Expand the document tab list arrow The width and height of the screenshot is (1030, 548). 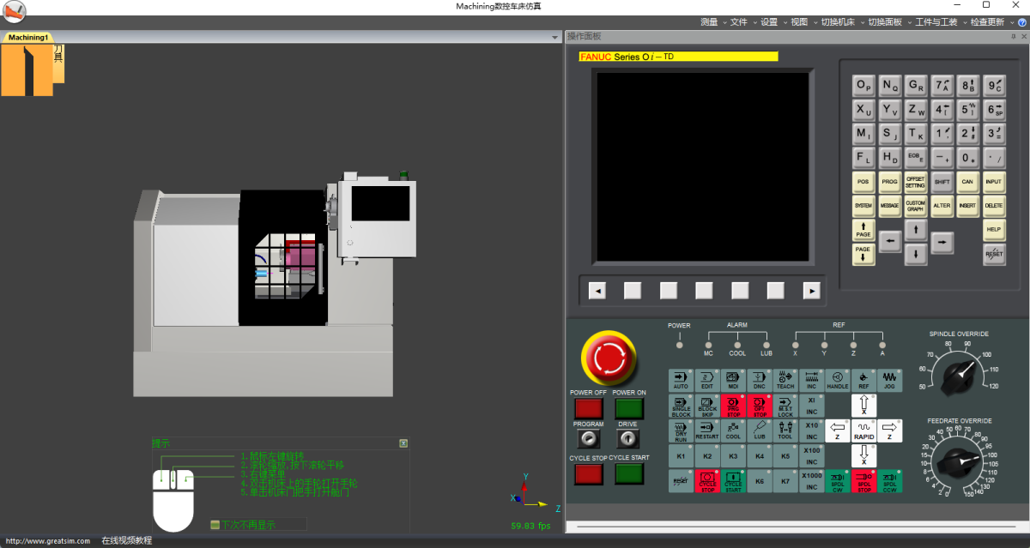[x=555, y=38]
